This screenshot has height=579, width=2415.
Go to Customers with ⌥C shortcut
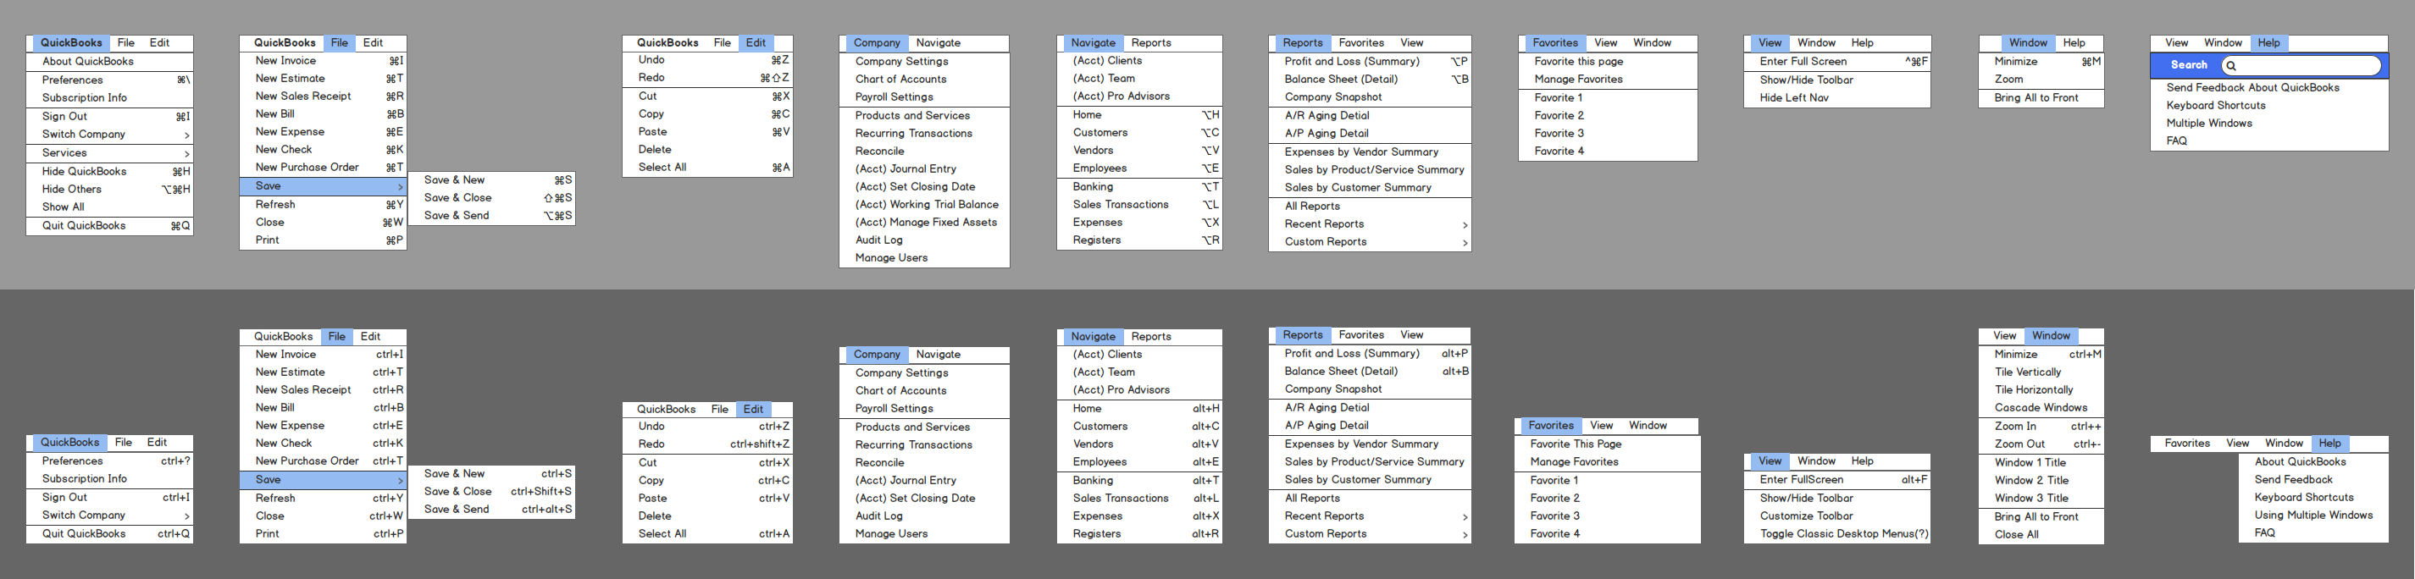[1140, 134]
